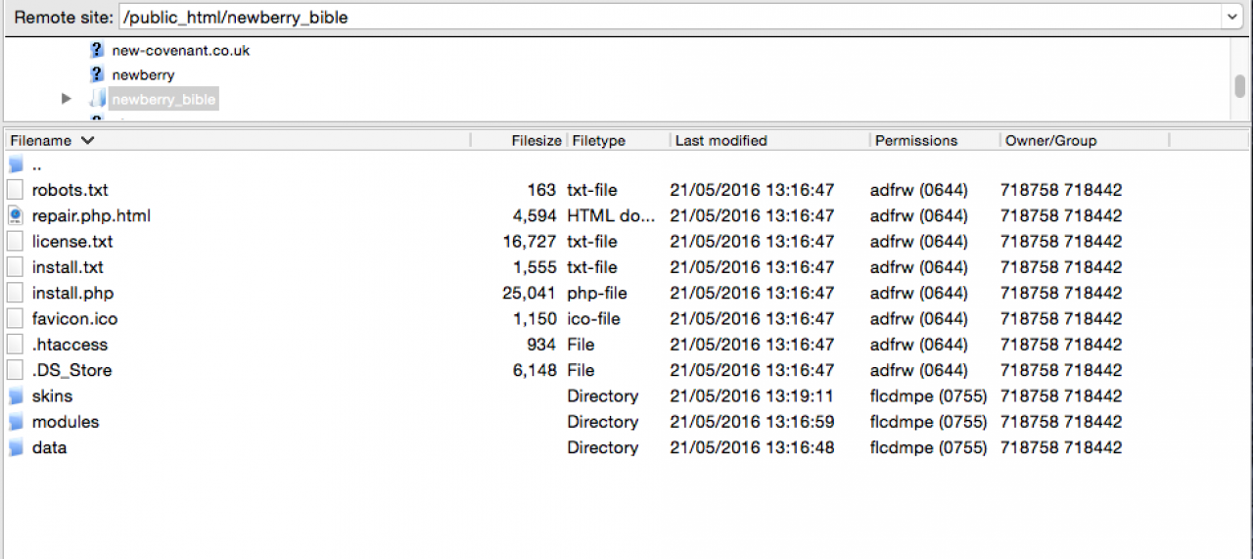Click the install.php file icon

(15, 293)
